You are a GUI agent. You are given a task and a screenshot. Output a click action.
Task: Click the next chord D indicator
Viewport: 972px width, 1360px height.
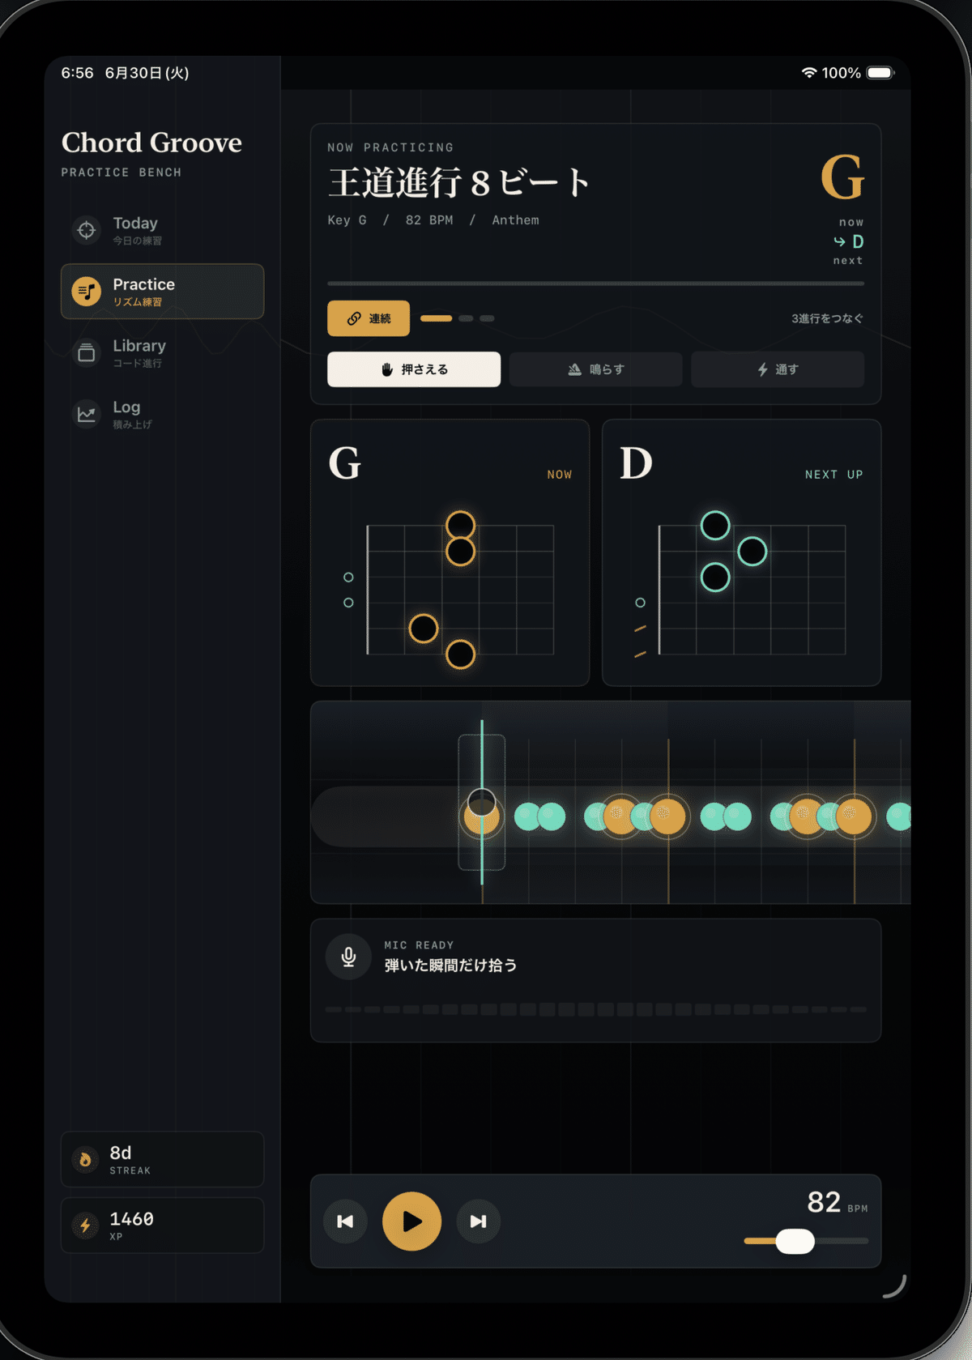click(x=849, y=241)
